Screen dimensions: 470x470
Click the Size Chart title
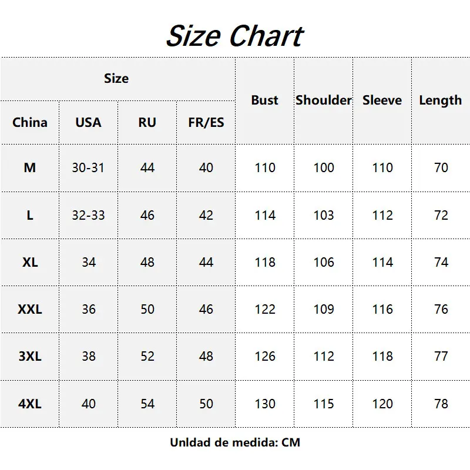[235, 36]
